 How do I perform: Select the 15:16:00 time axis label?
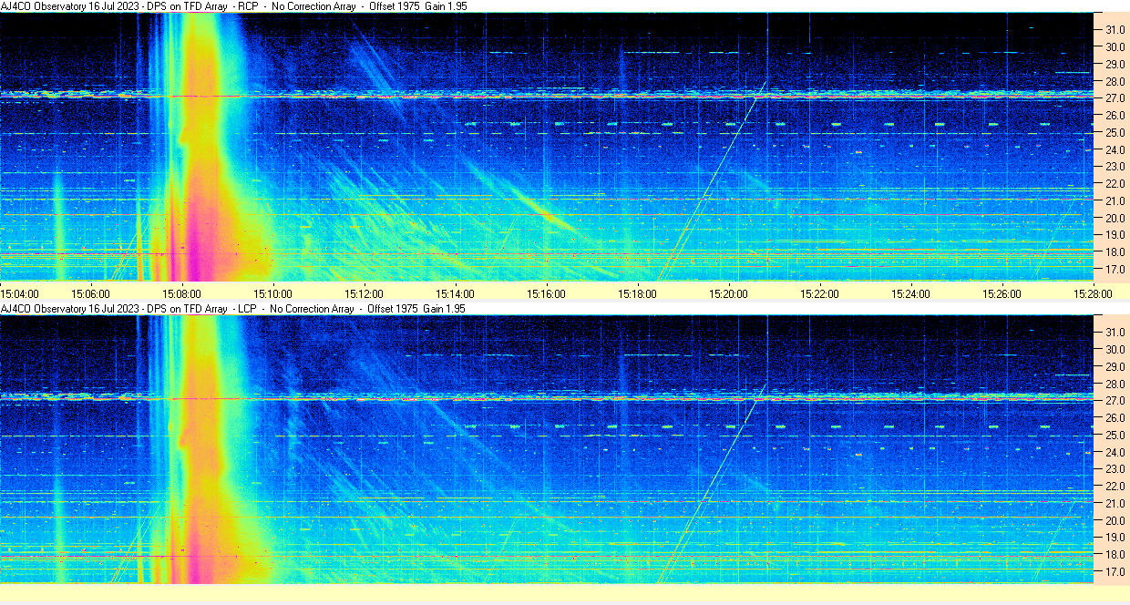pos(546,293)
